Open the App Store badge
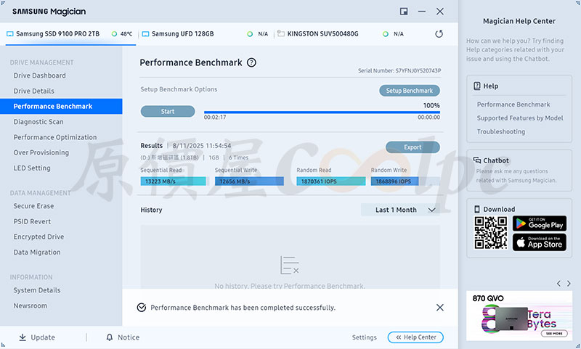Image resolution: width=581 pixels, height=349 pixels. pos(540,242)
